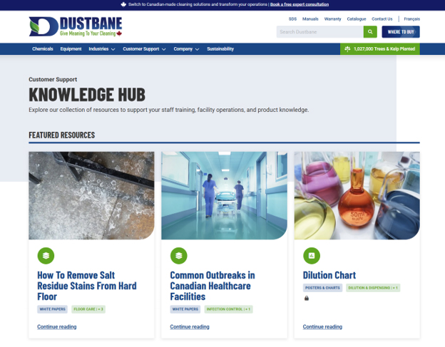Click the lock icon on Dilution Chart card

pyautogui.click(x=307, y=298)
